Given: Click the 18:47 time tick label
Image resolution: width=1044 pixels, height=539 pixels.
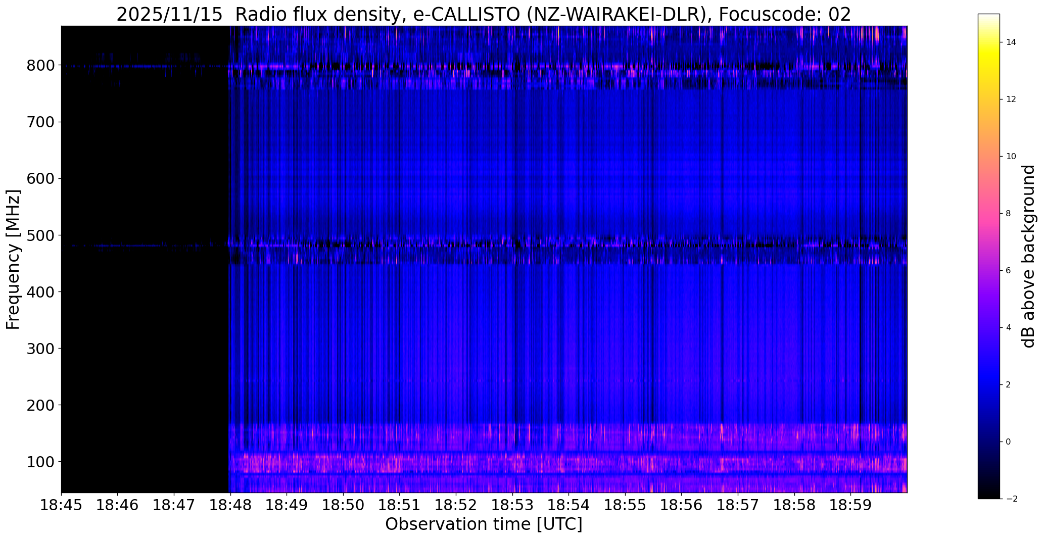Looking at the screenshot, I should click(174, 506).
